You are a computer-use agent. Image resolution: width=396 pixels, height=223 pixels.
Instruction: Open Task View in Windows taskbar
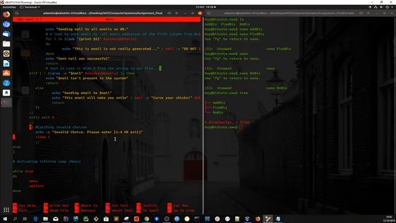pyautogui.click(x=25, y=219)
